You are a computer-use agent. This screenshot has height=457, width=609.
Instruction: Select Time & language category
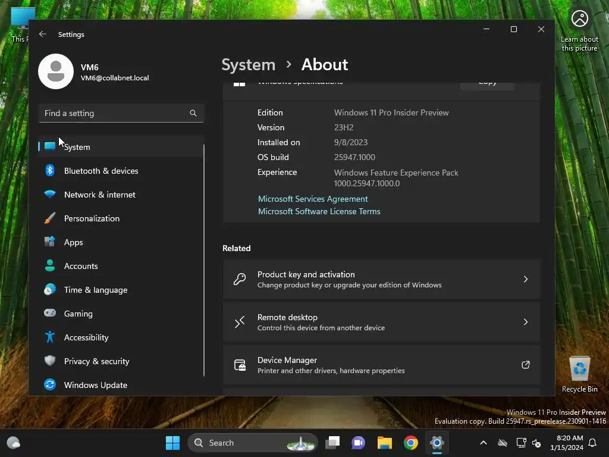point(121,290)
